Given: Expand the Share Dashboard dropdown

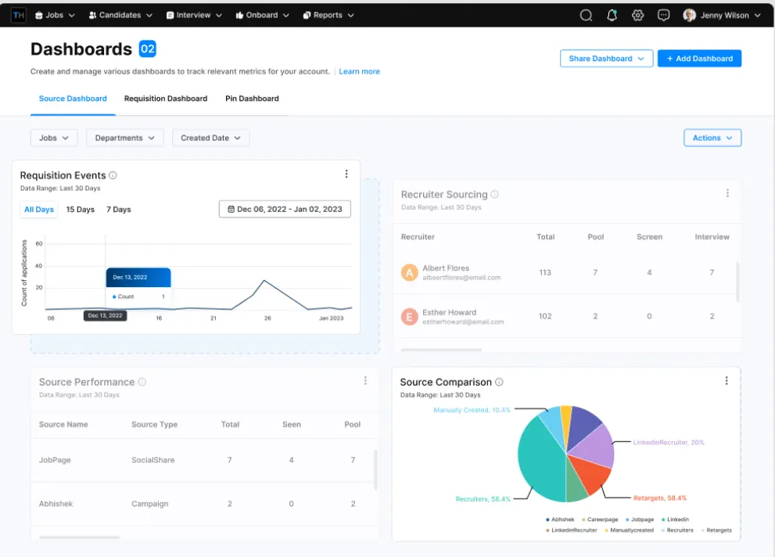Looking at the screenshot, I should pyautogui.click(x=606, y=59).
